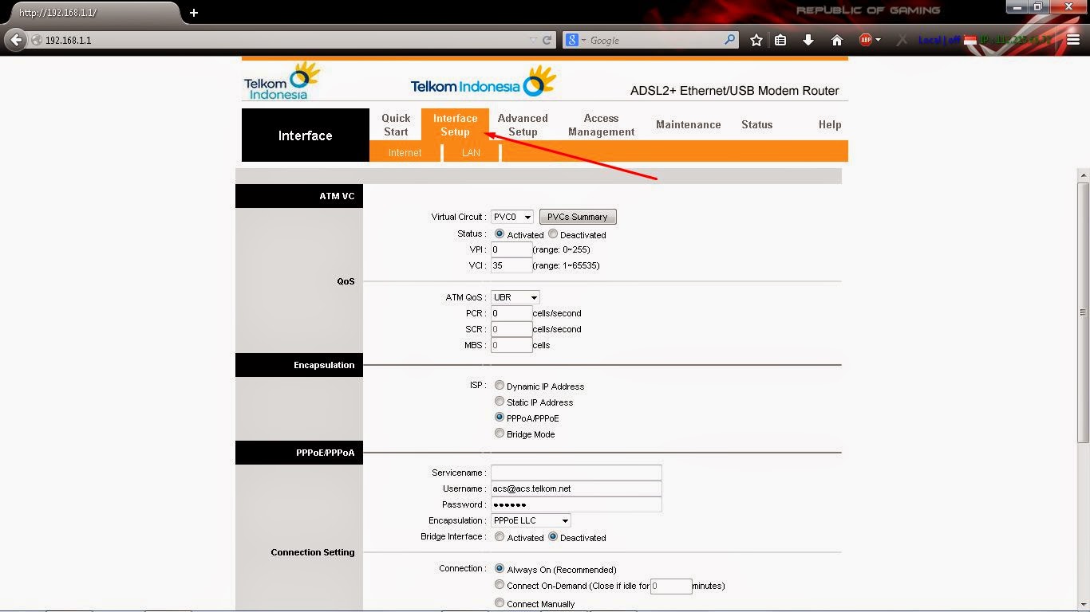Open the URL history dropdown arrow

click(x=533, y=40)
